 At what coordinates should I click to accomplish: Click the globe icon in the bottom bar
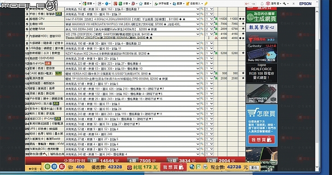point(192,167)
